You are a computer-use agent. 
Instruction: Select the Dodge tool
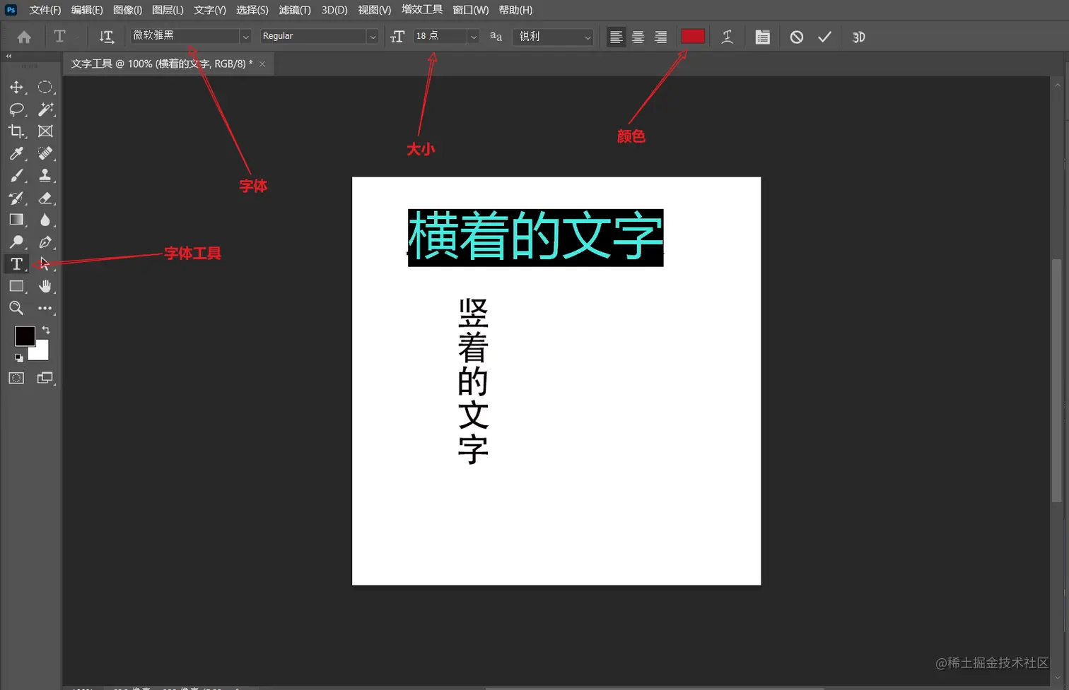point(16,242)
